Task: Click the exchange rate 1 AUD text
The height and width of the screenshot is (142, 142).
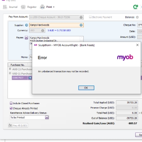Action: [59, 30]
